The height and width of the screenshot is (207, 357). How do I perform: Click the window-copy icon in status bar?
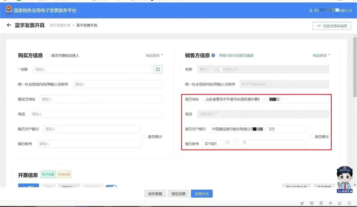[x=340, y=203]
